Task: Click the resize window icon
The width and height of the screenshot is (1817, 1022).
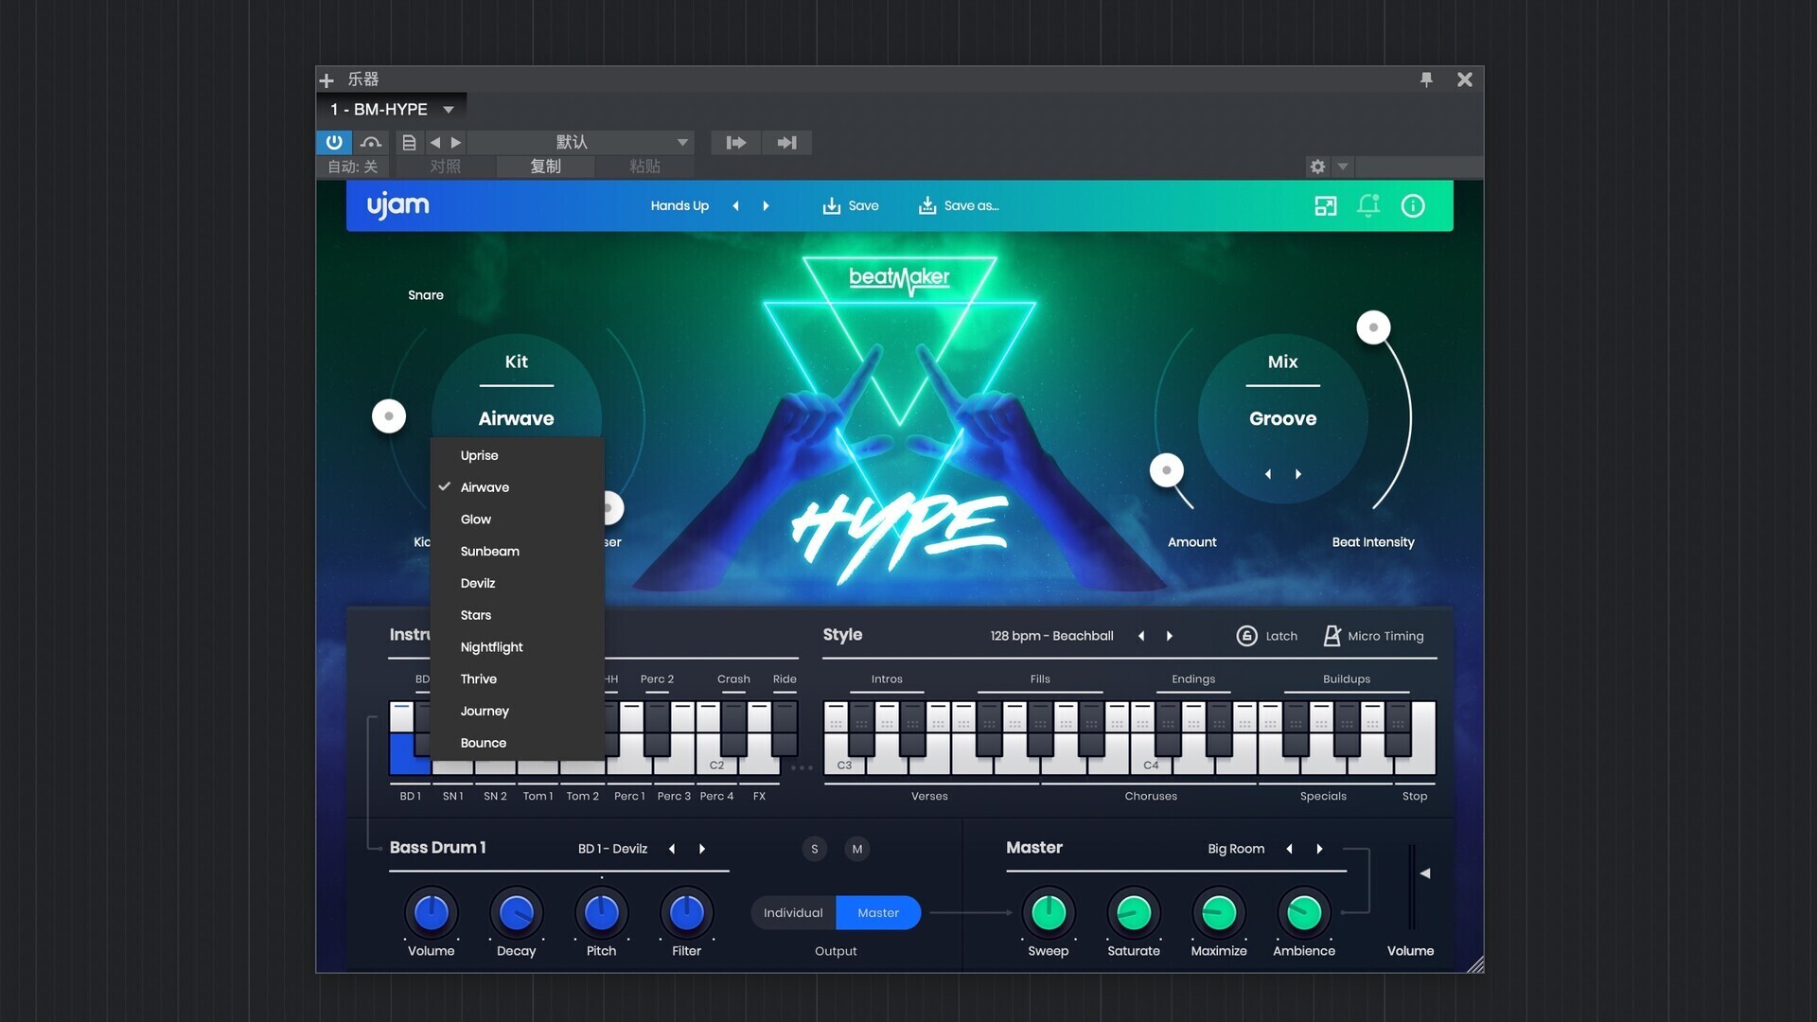Action: click(1326, 205)
